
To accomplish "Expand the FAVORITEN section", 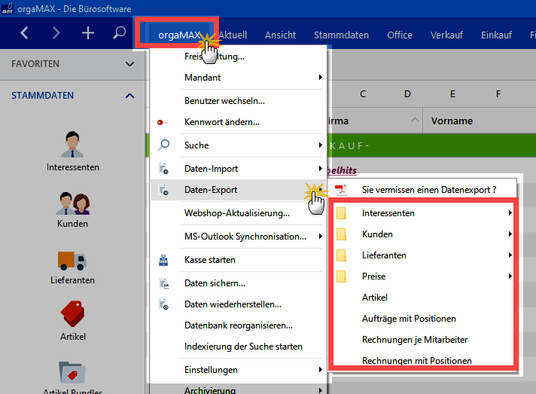I will [129, 64].
